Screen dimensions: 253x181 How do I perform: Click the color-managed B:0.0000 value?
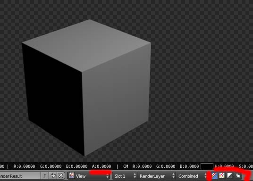189,166
